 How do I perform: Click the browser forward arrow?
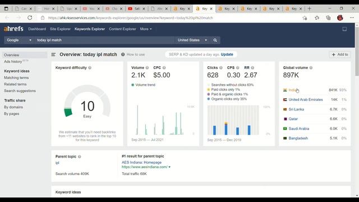(19, 17)
